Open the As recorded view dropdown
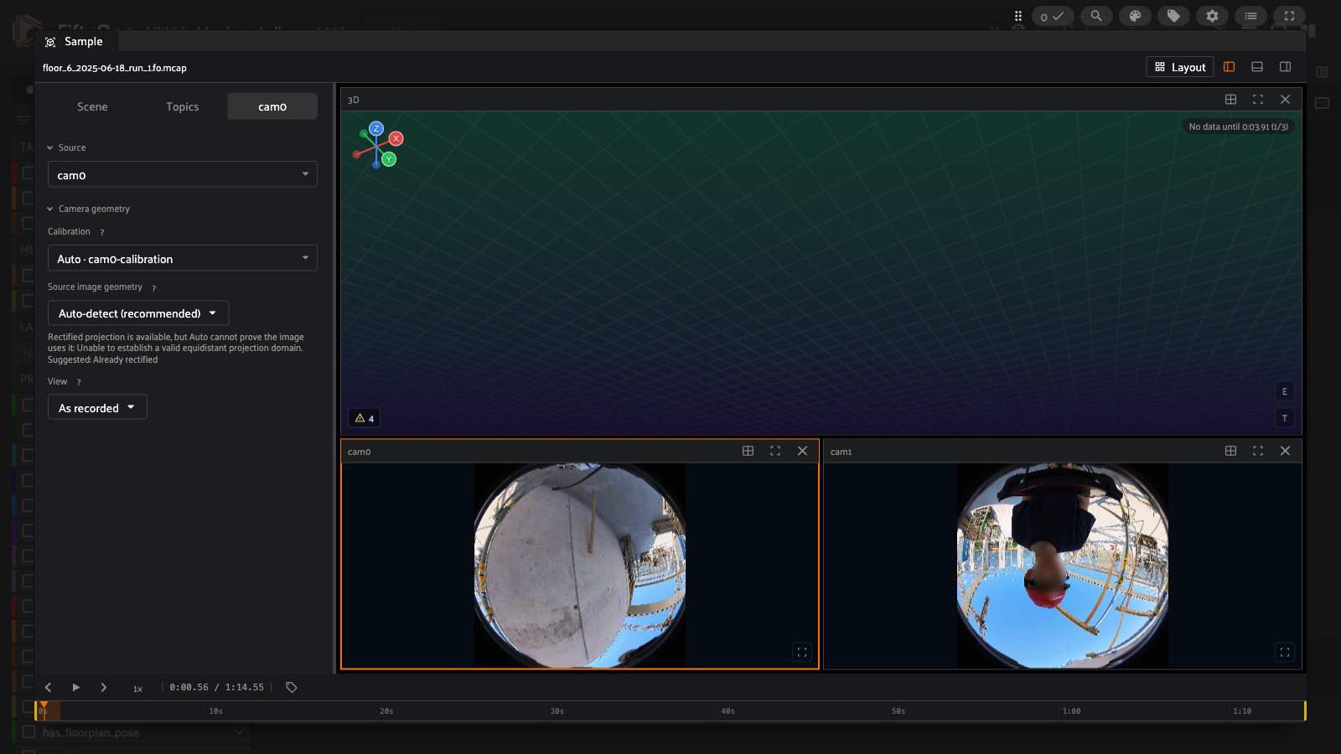 97,407
